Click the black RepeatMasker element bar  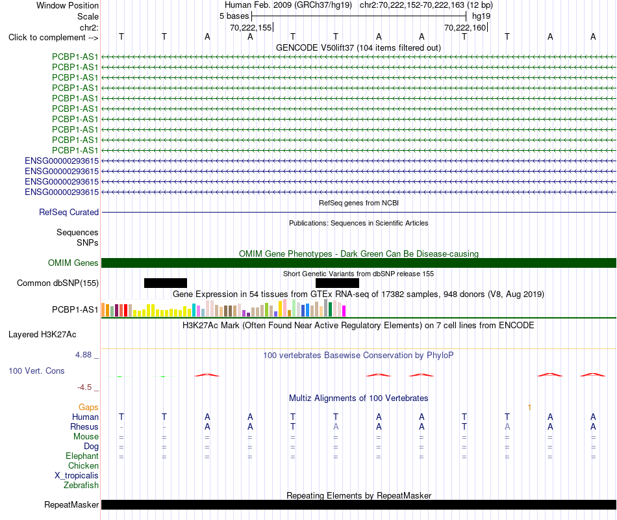[x=359, y=504]
